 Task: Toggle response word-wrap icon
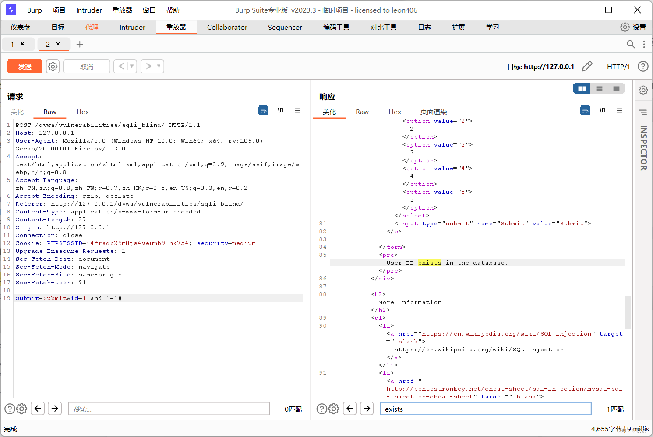[585, 110]
